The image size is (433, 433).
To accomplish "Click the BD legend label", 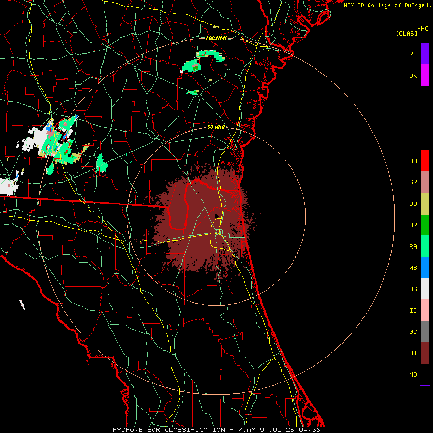I will point(413,204).
